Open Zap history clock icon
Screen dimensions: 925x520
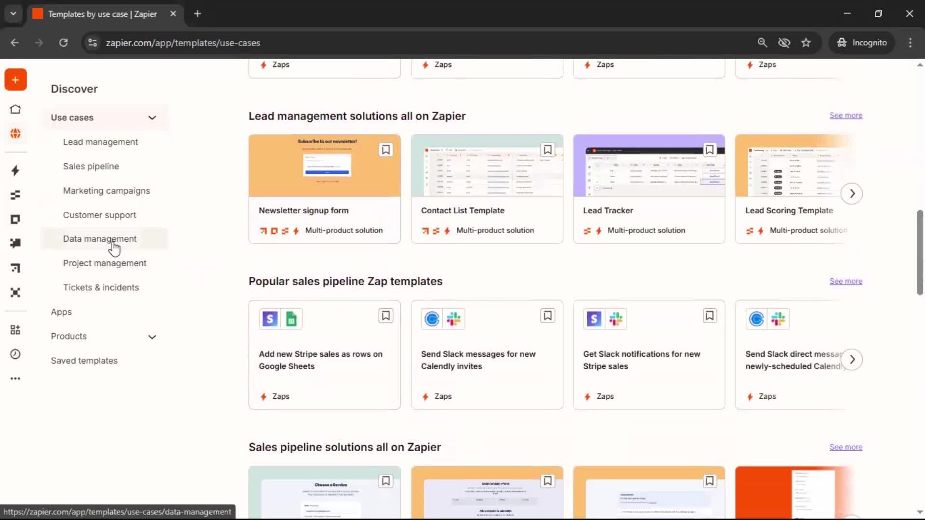click(x=15, y=354)
